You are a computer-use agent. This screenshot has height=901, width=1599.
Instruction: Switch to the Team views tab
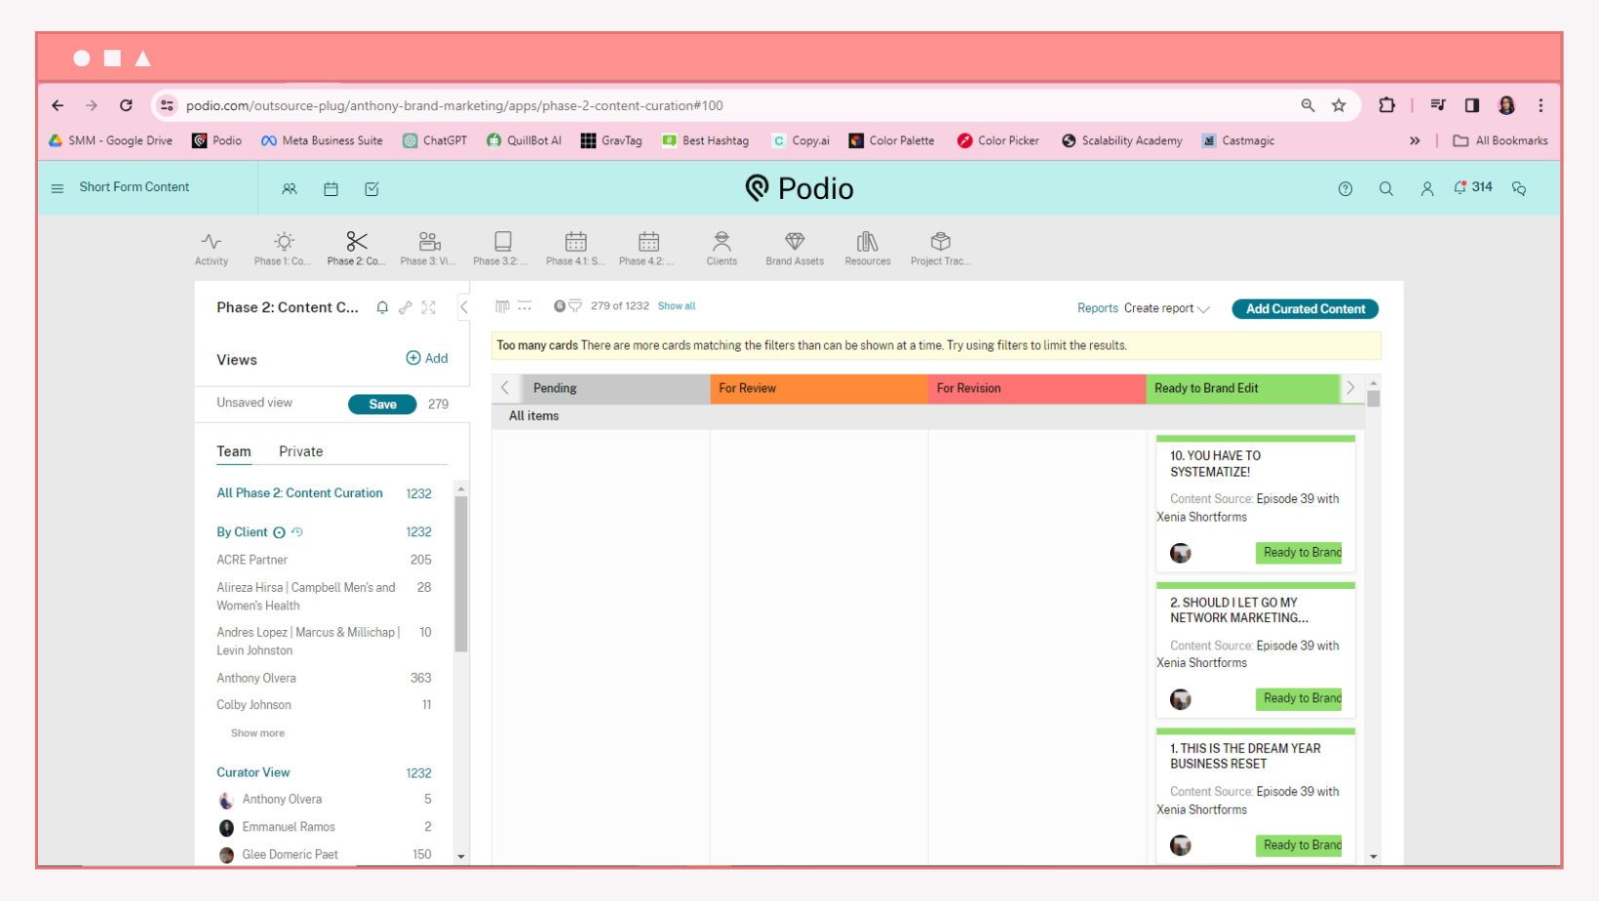[234, 451]
